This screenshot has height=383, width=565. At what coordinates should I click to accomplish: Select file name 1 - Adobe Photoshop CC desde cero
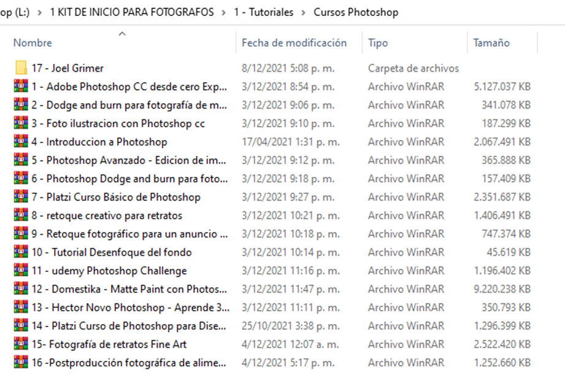(129, 87)
